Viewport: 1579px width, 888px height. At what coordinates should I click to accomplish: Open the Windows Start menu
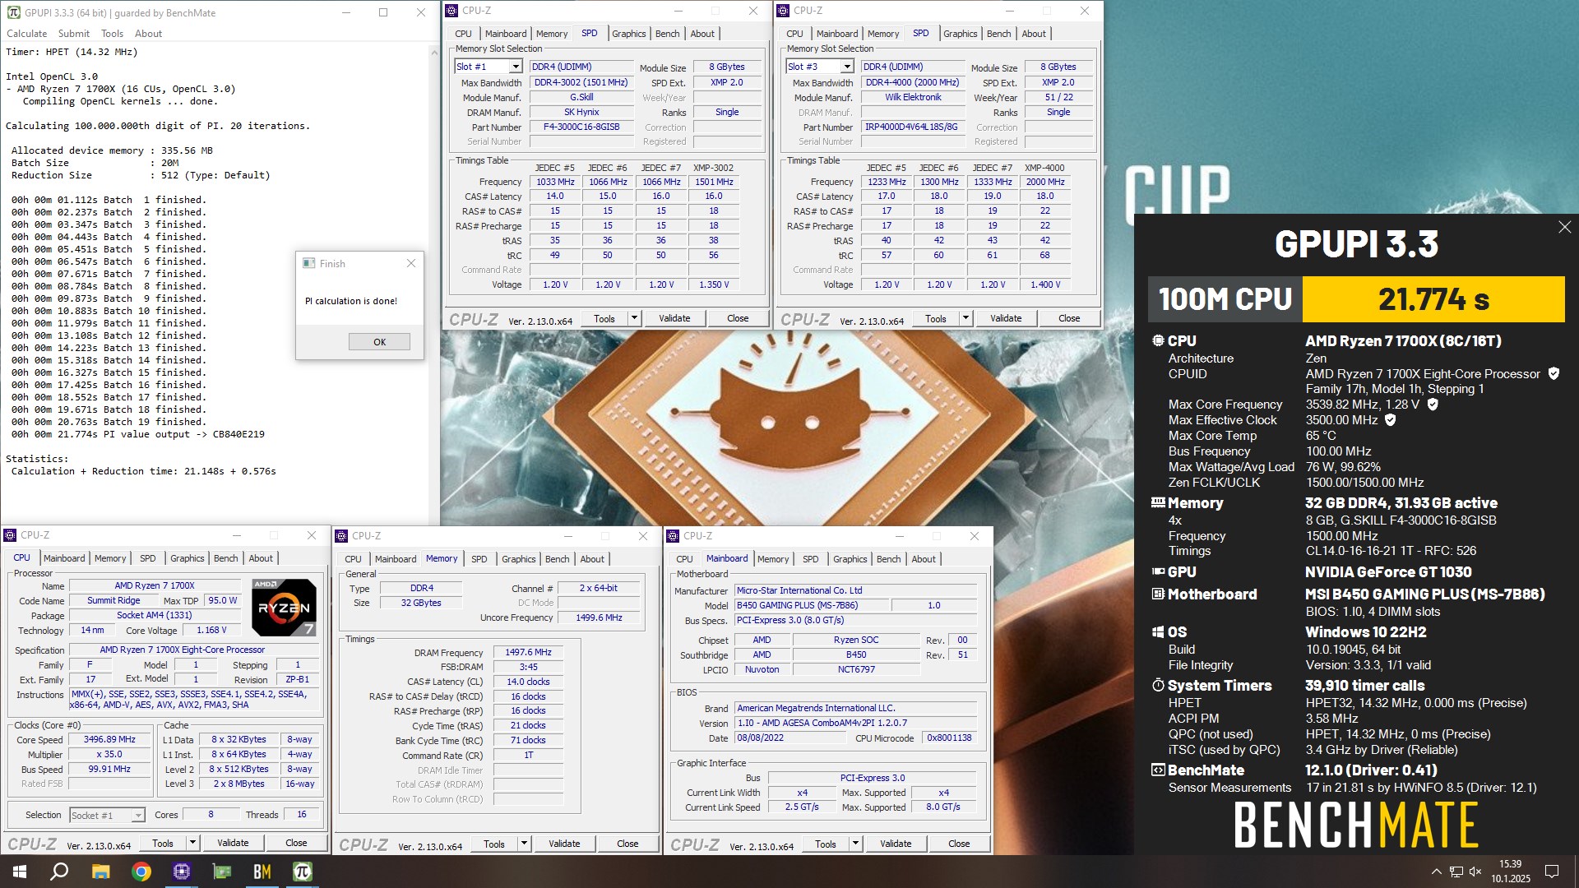pyautogui.click(x=20, y=872)
